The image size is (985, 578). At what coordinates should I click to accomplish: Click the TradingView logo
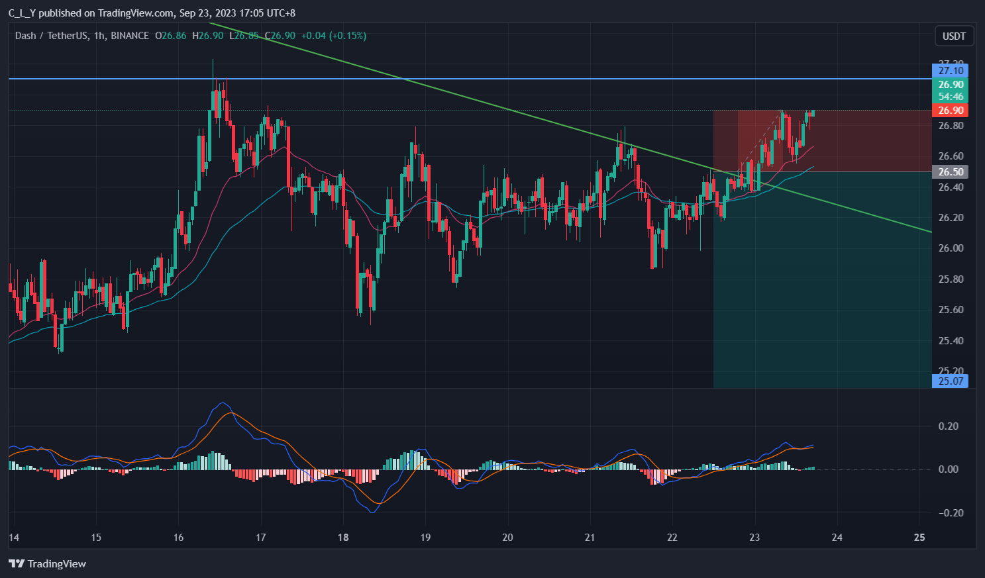coord(47,563)
